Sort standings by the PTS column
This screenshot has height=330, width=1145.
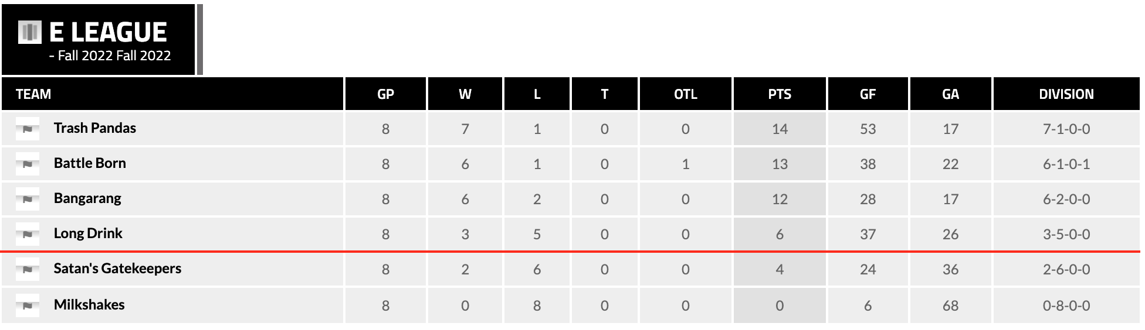point(780,94)
